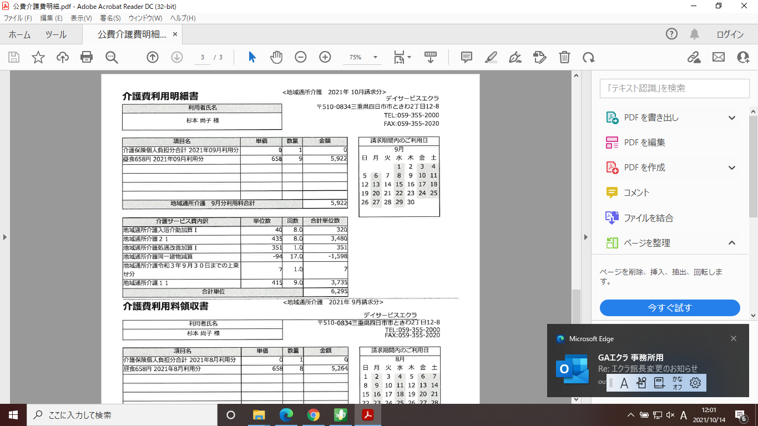Click the print icon in the toolbar
758x426 pixels.
tap(87, 57)
